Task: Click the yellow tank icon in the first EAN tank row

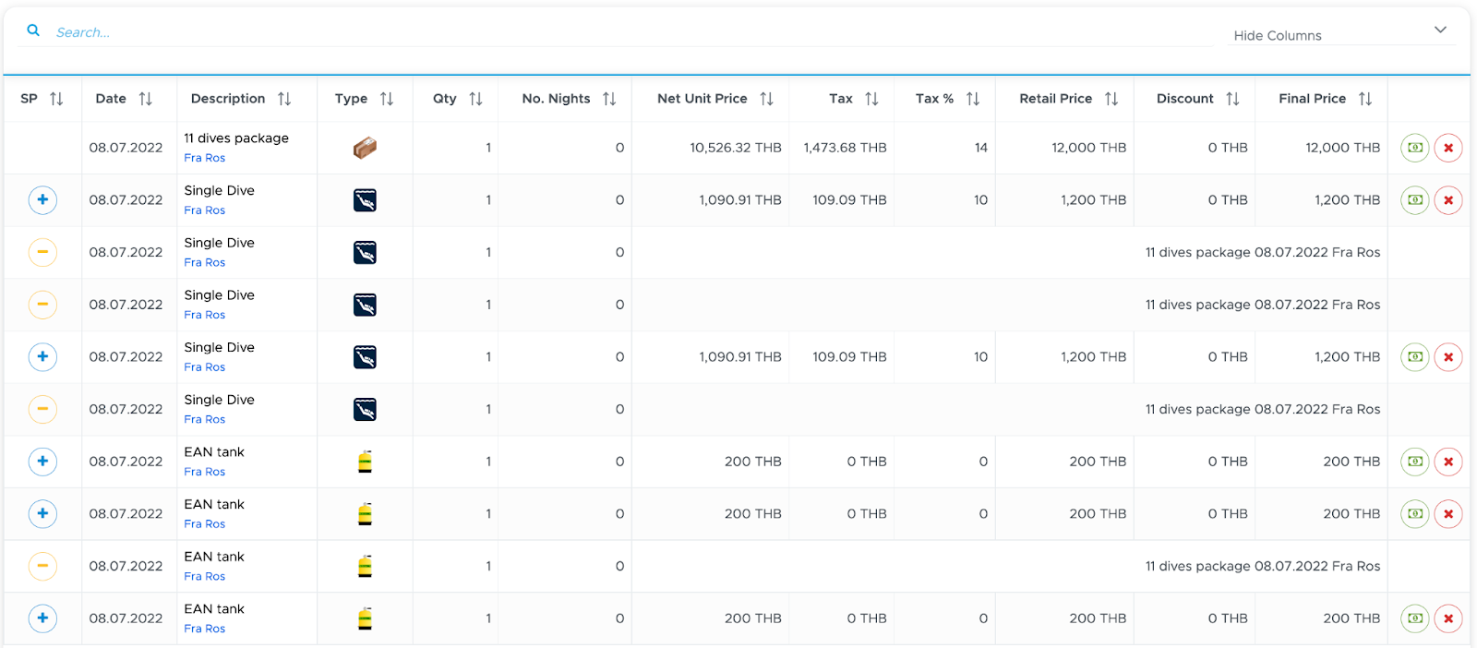Action: pos(365,462)
